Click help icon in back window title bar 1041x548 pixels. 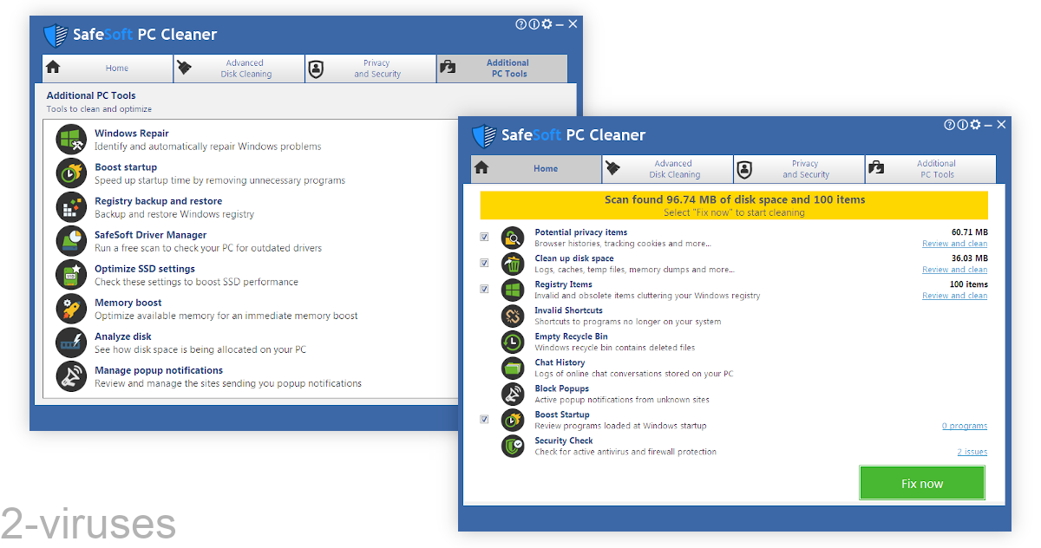520,24
